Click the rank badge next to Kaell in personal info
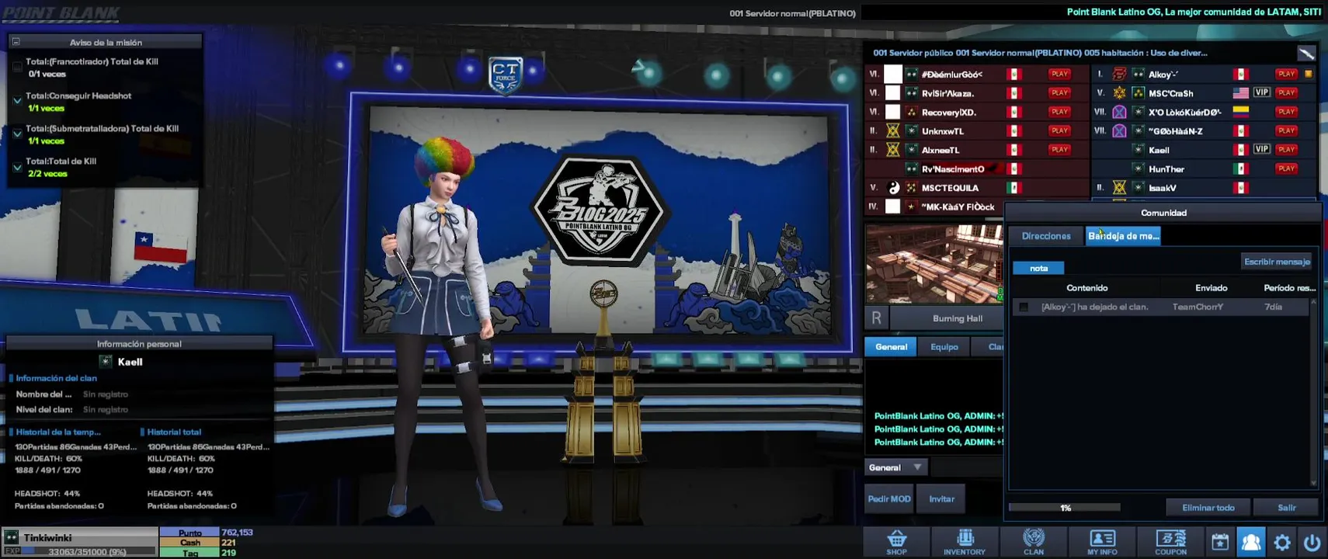 106,361
